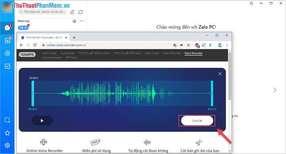This screenshot has width=286, height=154.
Task: Open Archive Extractor menu item
Action: [x=52, y=58]
